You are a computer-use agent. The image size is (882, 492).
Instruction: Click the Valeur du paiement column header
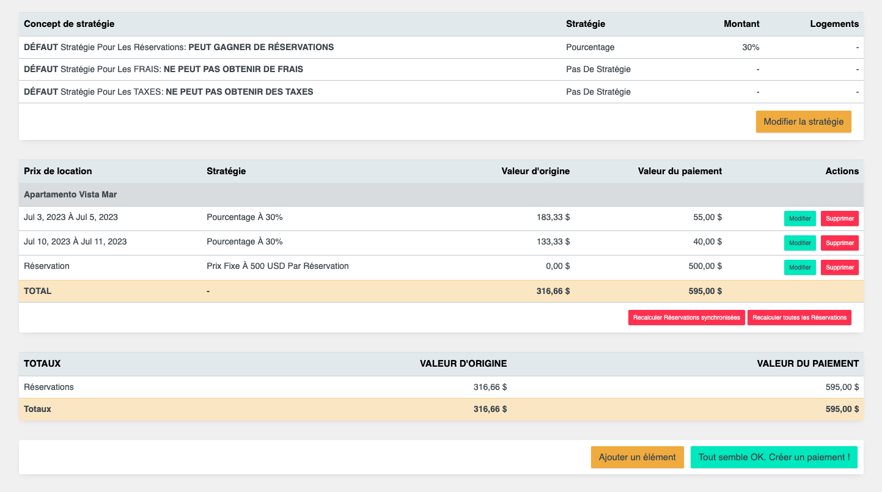680,171
